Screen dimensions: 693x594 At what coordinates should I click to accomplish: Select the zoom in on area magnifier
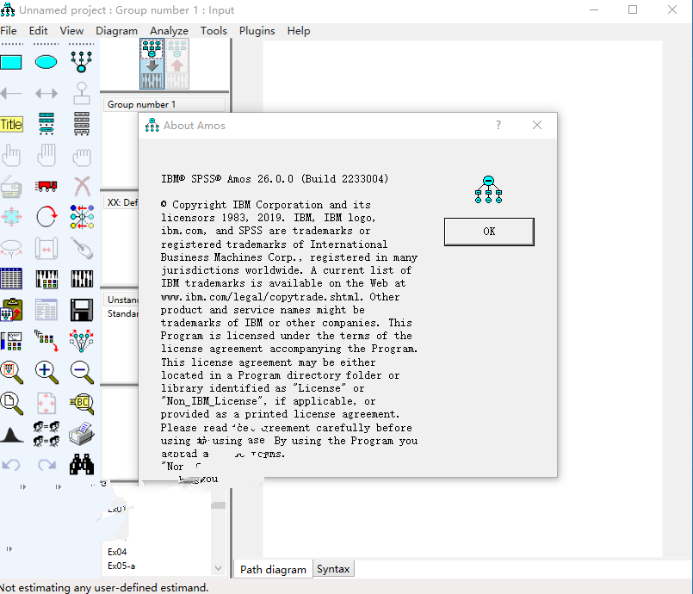11,372
